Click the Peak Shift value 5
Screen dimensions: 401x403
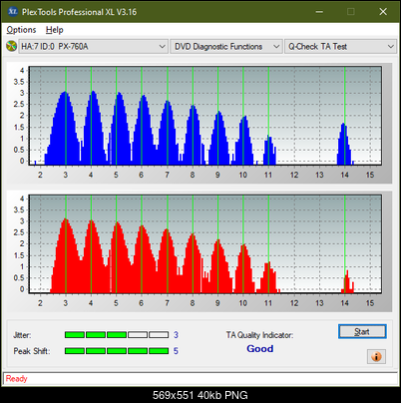(x=176, y=351)
